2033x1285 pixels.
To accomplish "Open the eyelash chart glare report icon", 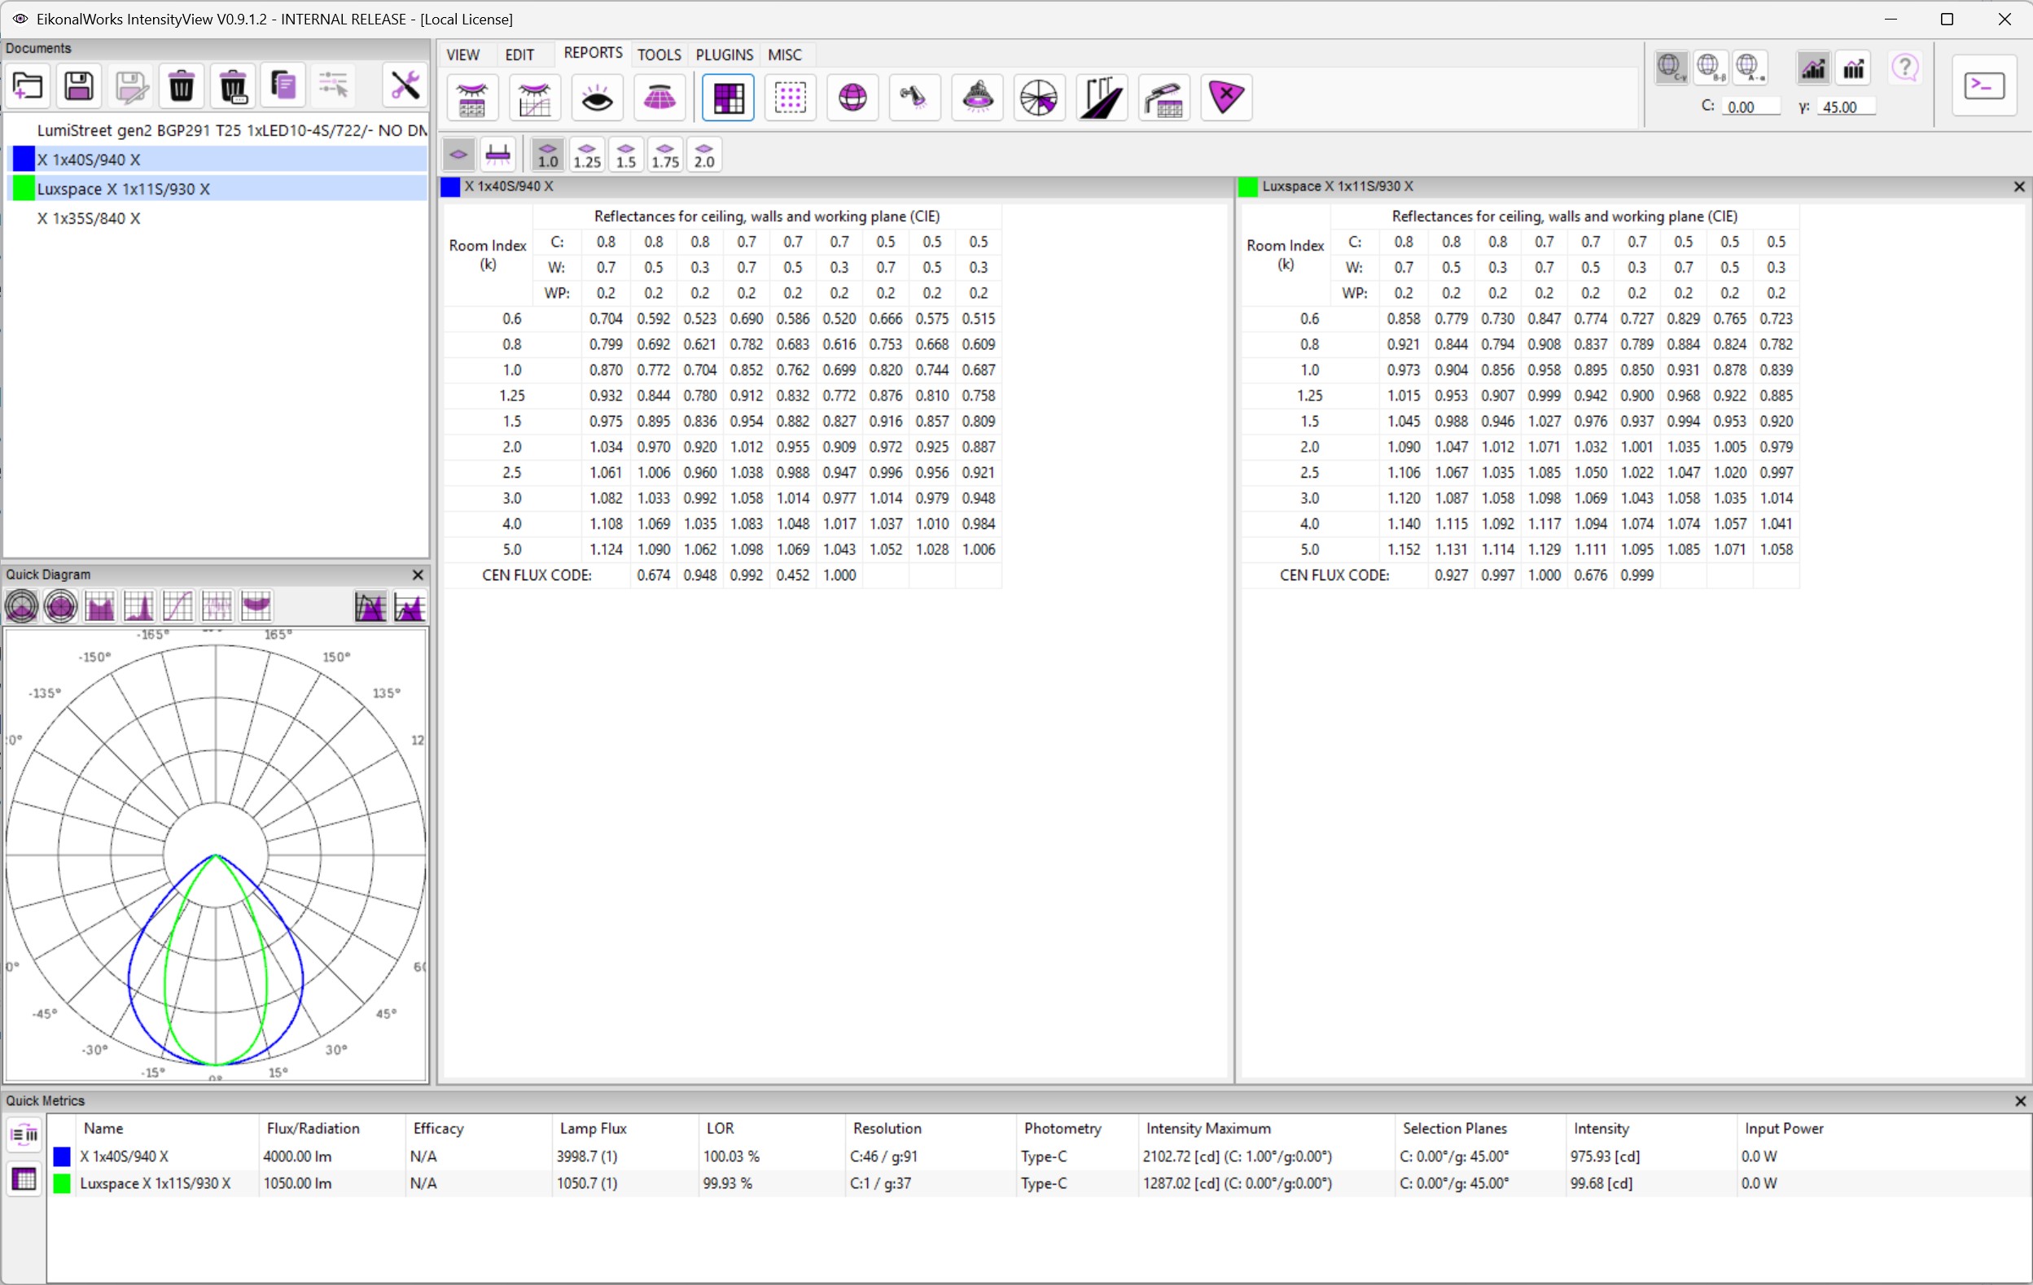I will (x=535, y=98).
